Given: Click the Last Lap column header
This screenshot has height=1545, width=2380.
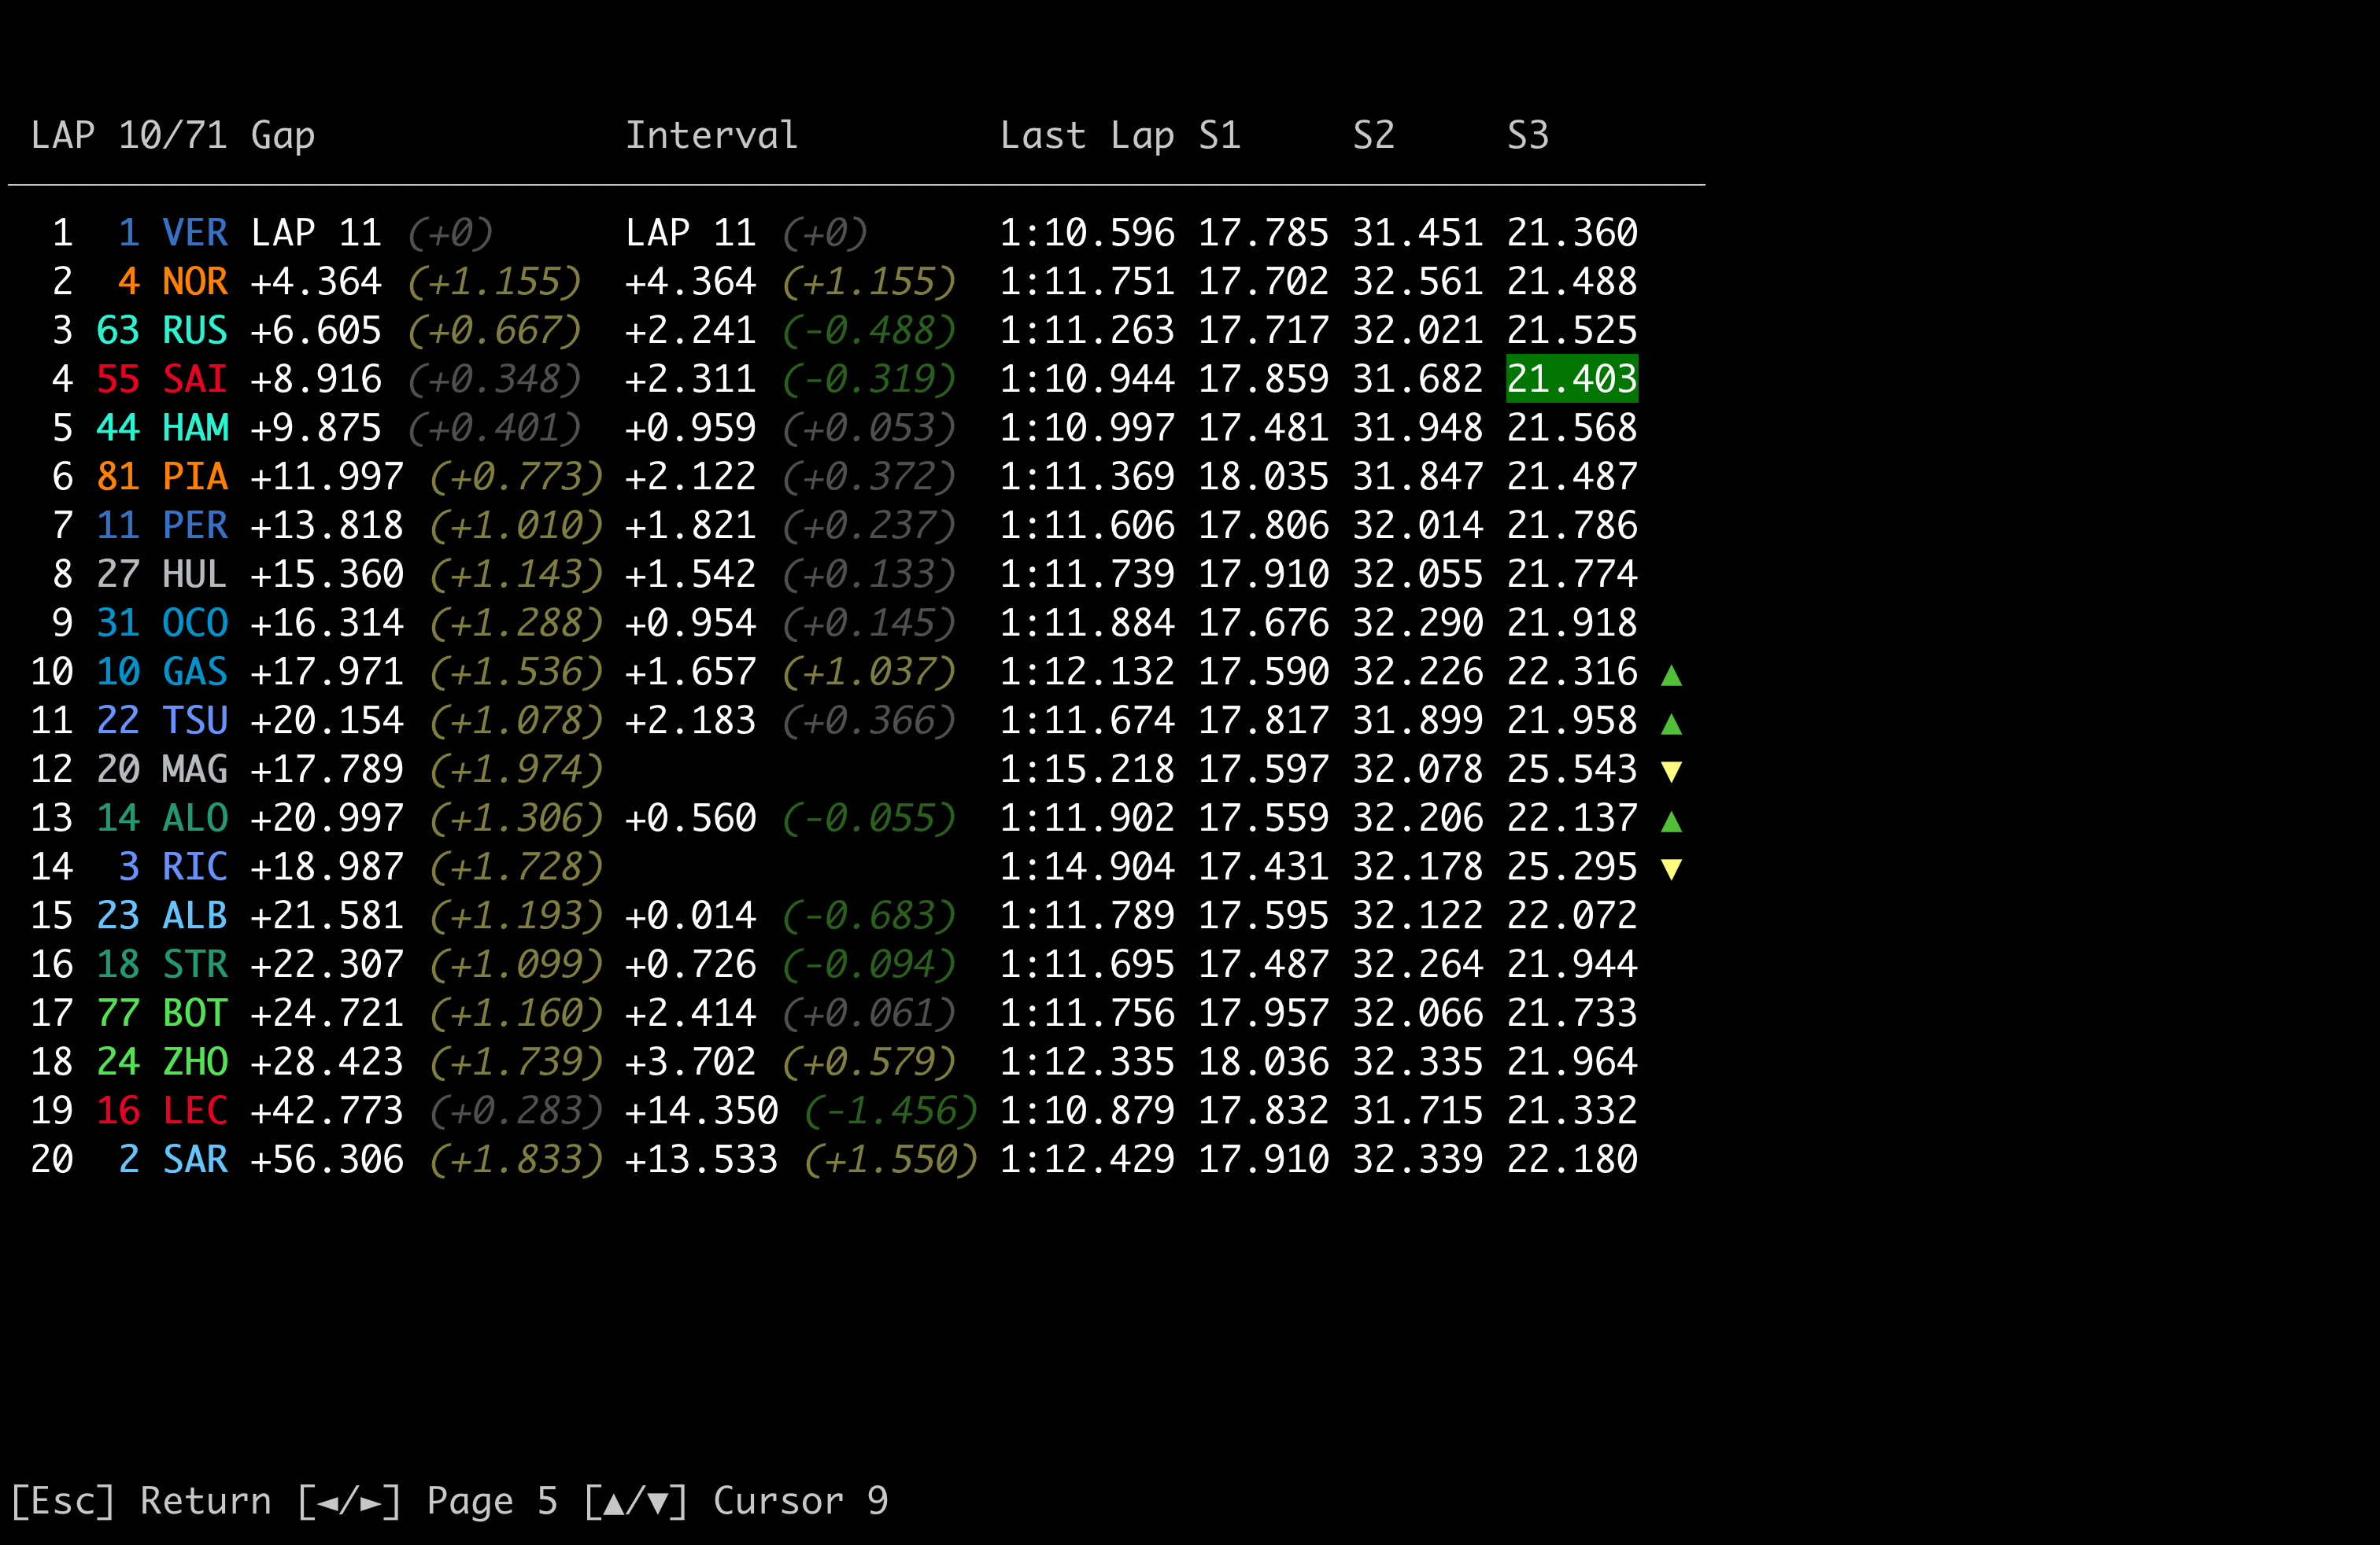Looking at the screenshot, I should click(x=1087, y=136).
